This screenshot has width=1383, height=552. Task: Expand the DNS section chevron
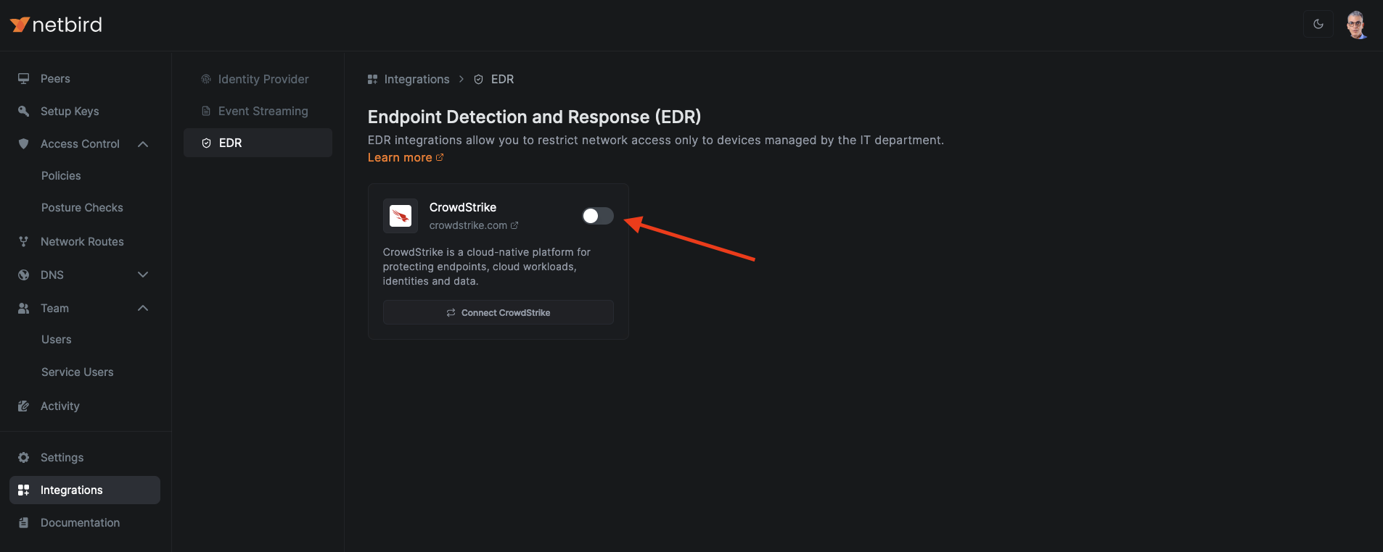[x=143, y=275]
